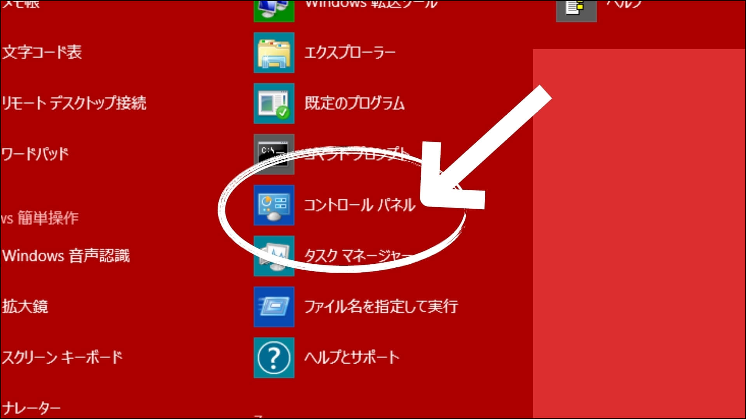Select the green Windows Easy Transfer monitor icon
The width and height of the screenshot is (746, 419).
click(x=274, y=8)
